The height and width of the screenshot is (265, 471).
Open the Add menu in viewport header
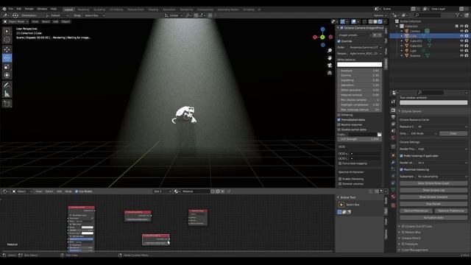[x=56, y=21]
